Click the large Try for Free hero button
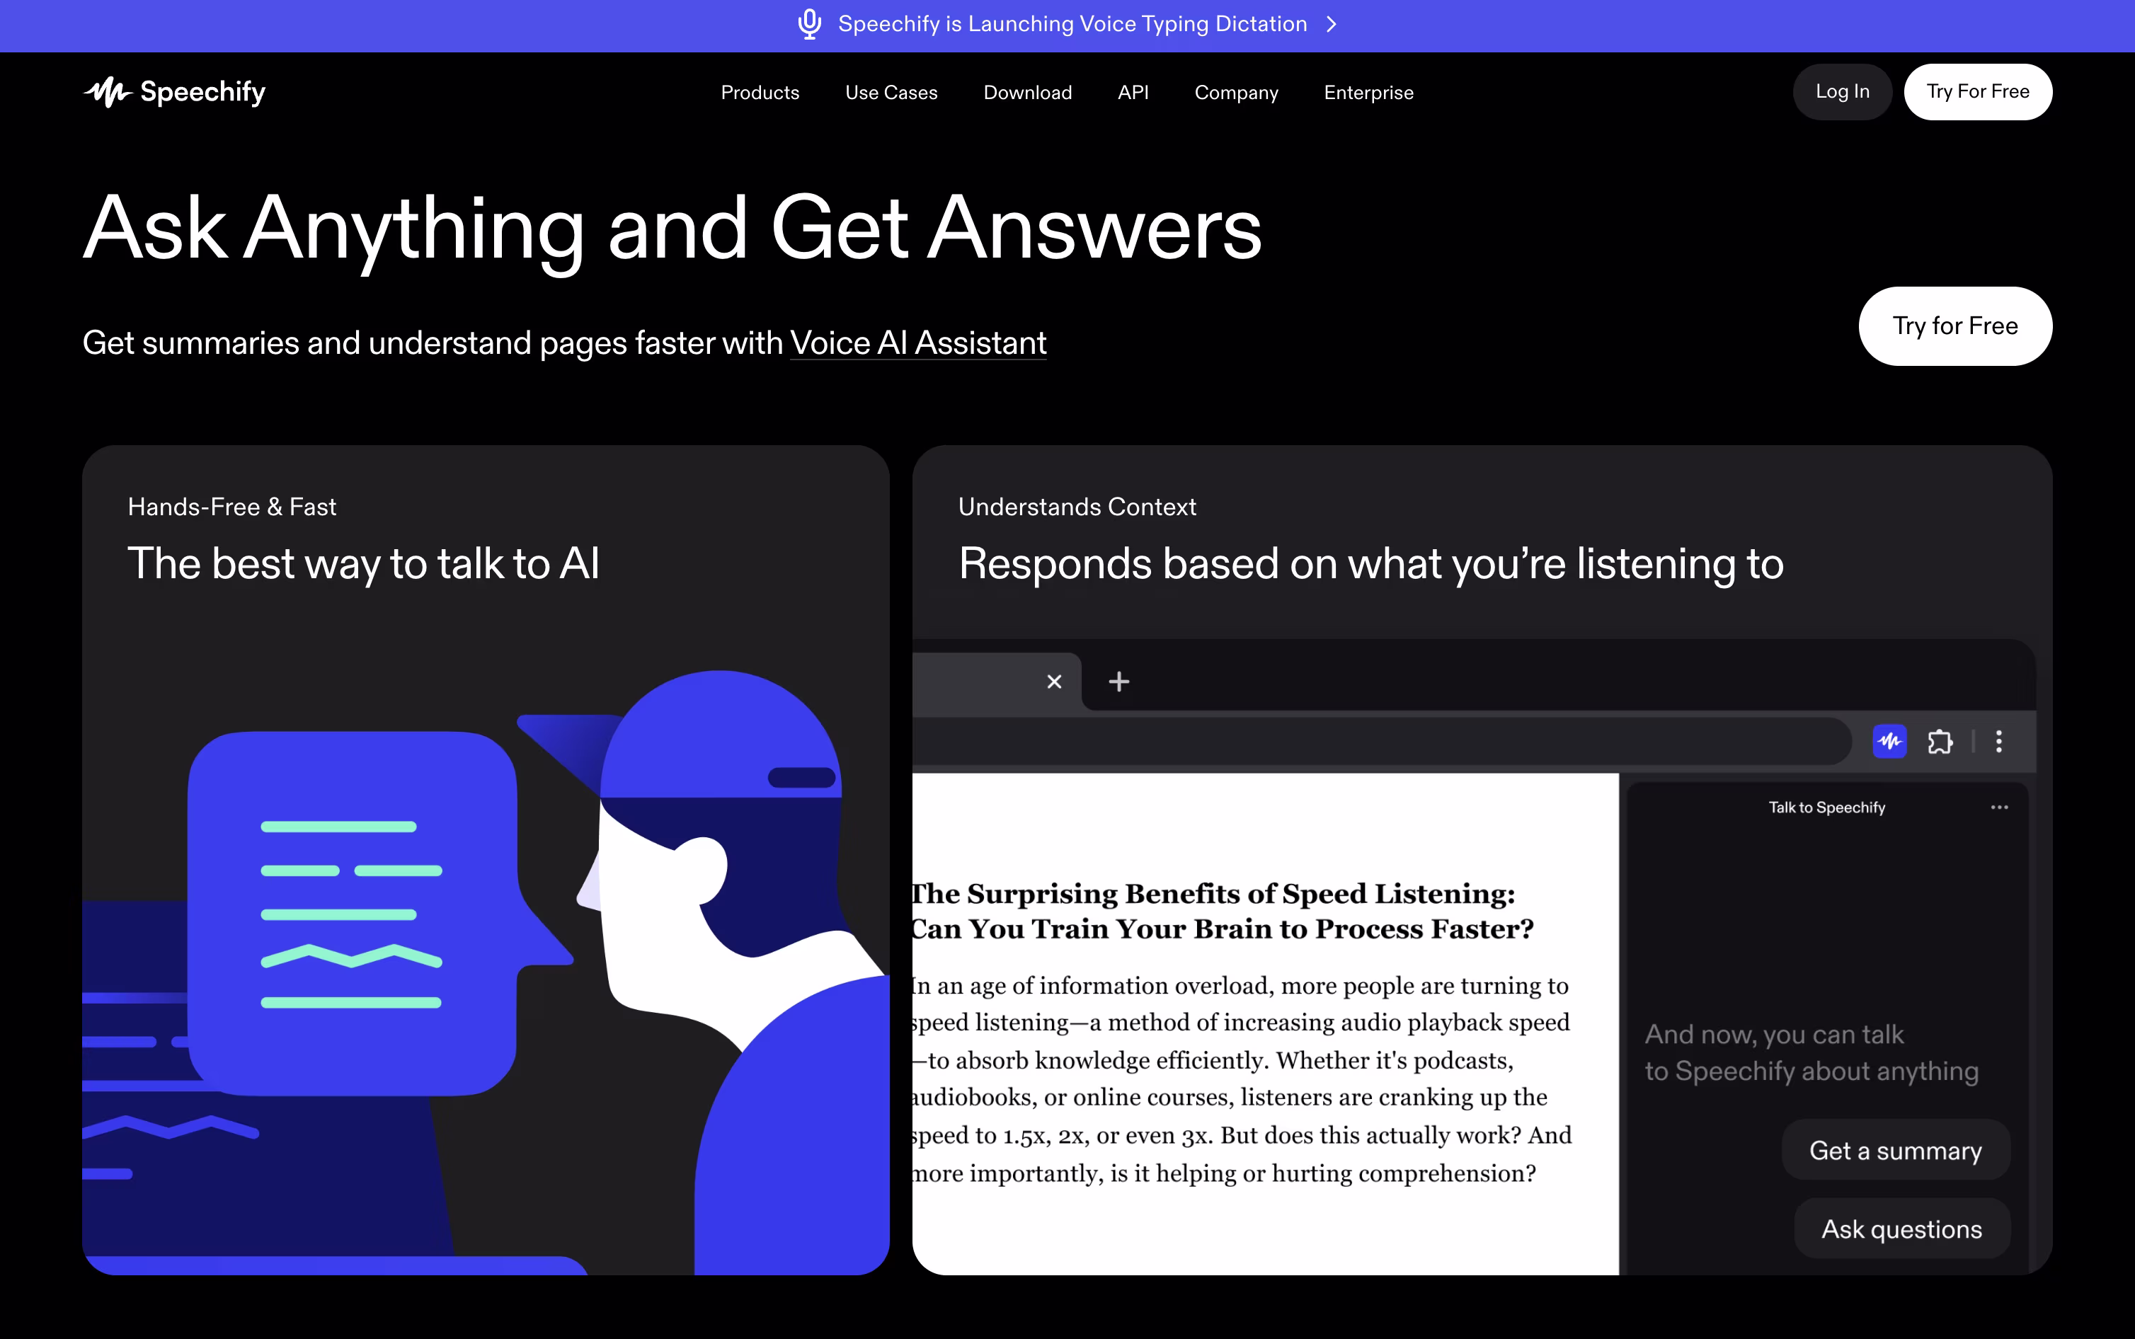 1955,326
